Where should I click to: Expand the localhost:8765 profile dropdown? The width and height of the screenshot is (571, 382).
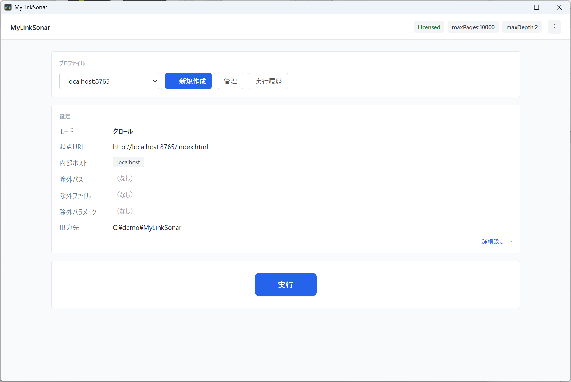point(109,81)
